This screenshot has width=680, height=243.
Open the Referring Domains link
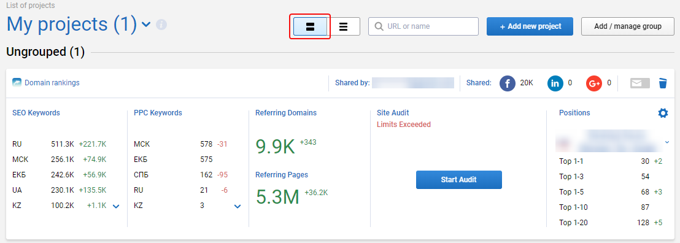[x=286, y=113]
